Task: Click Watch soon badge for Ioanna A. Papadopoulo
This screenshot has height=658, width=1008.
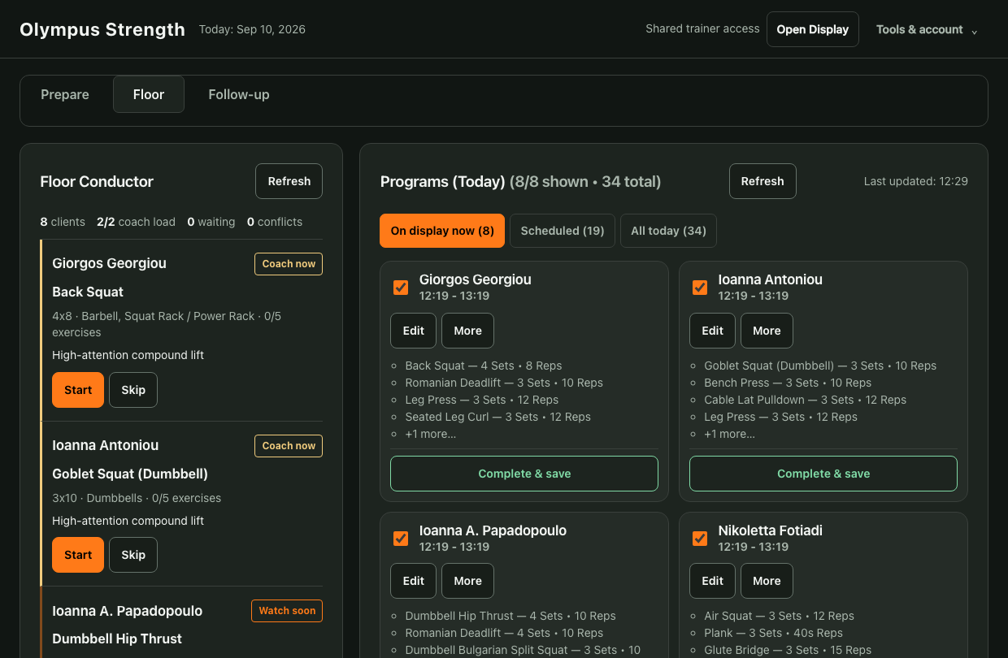Action: (287, 611)
